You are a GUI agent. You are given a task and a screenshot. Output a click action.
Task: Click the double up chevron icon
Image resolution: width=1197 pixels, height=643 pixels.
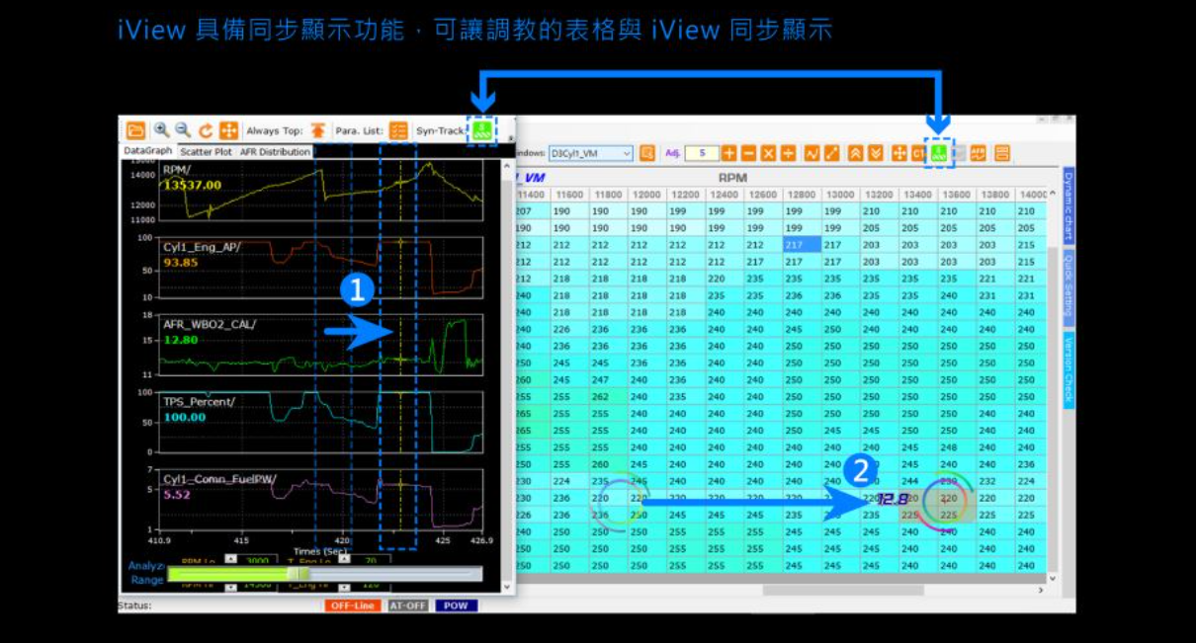coord(856,153)
